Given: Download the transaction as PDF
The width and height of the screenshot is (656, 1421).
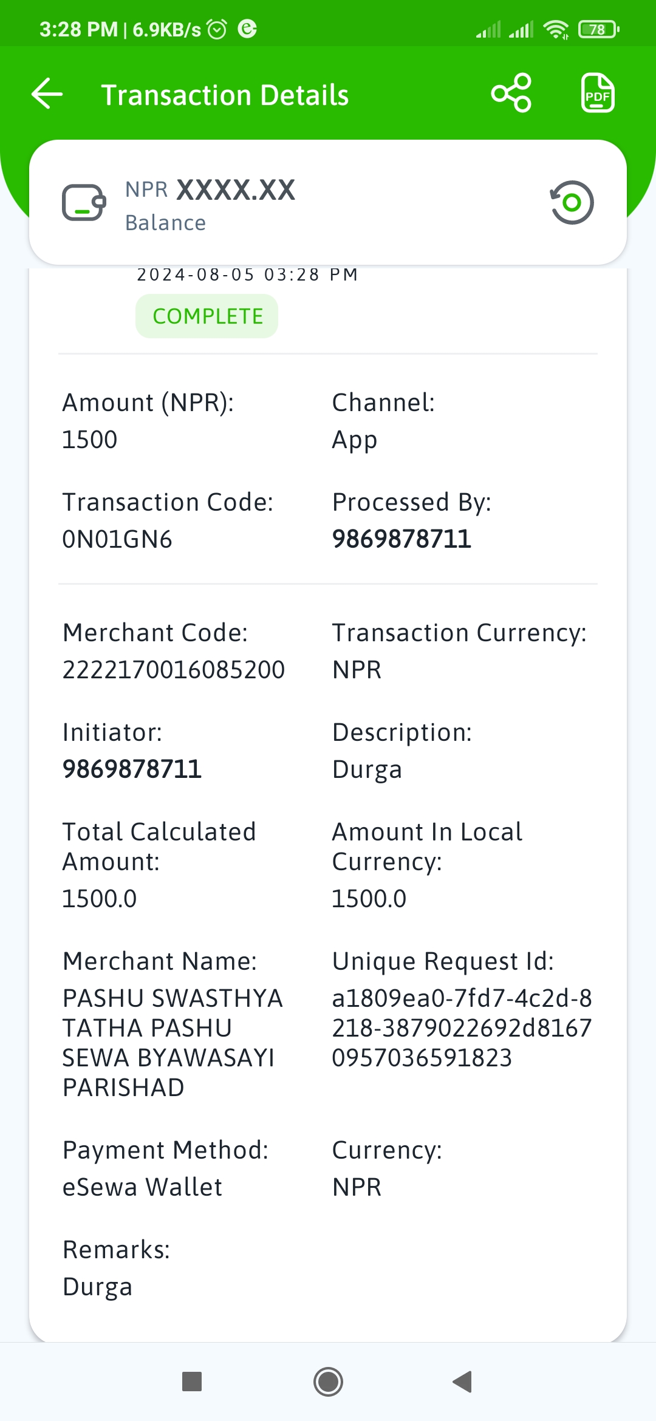Looking at the screenshot, I should tap(598, 94).
